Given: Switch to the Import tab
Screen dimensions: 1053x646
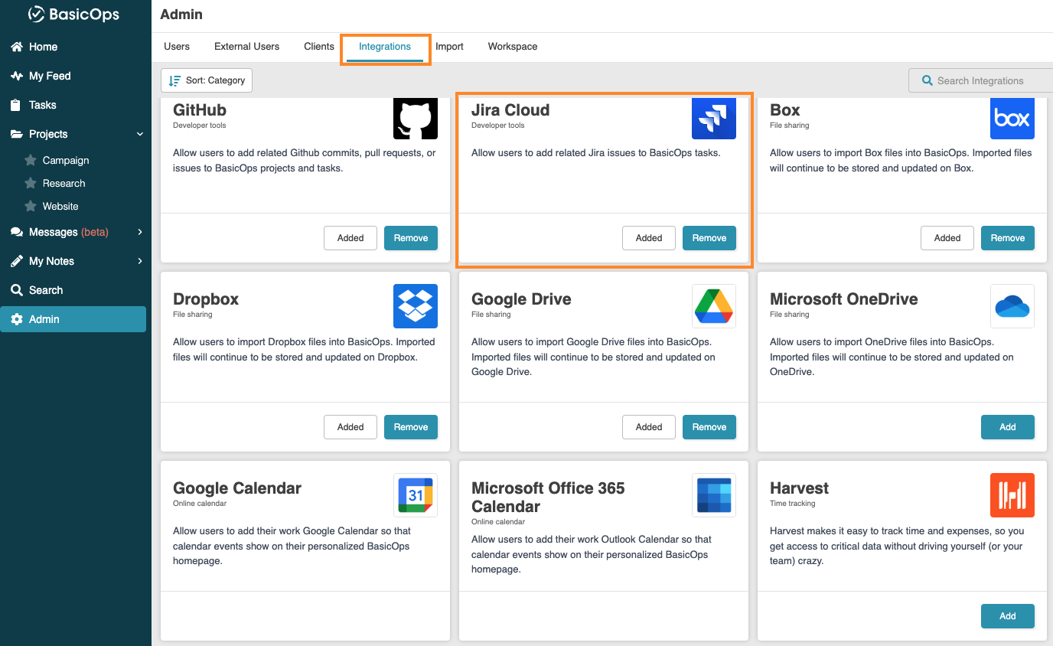Looking at the screenshot, I should click(450, 47).
